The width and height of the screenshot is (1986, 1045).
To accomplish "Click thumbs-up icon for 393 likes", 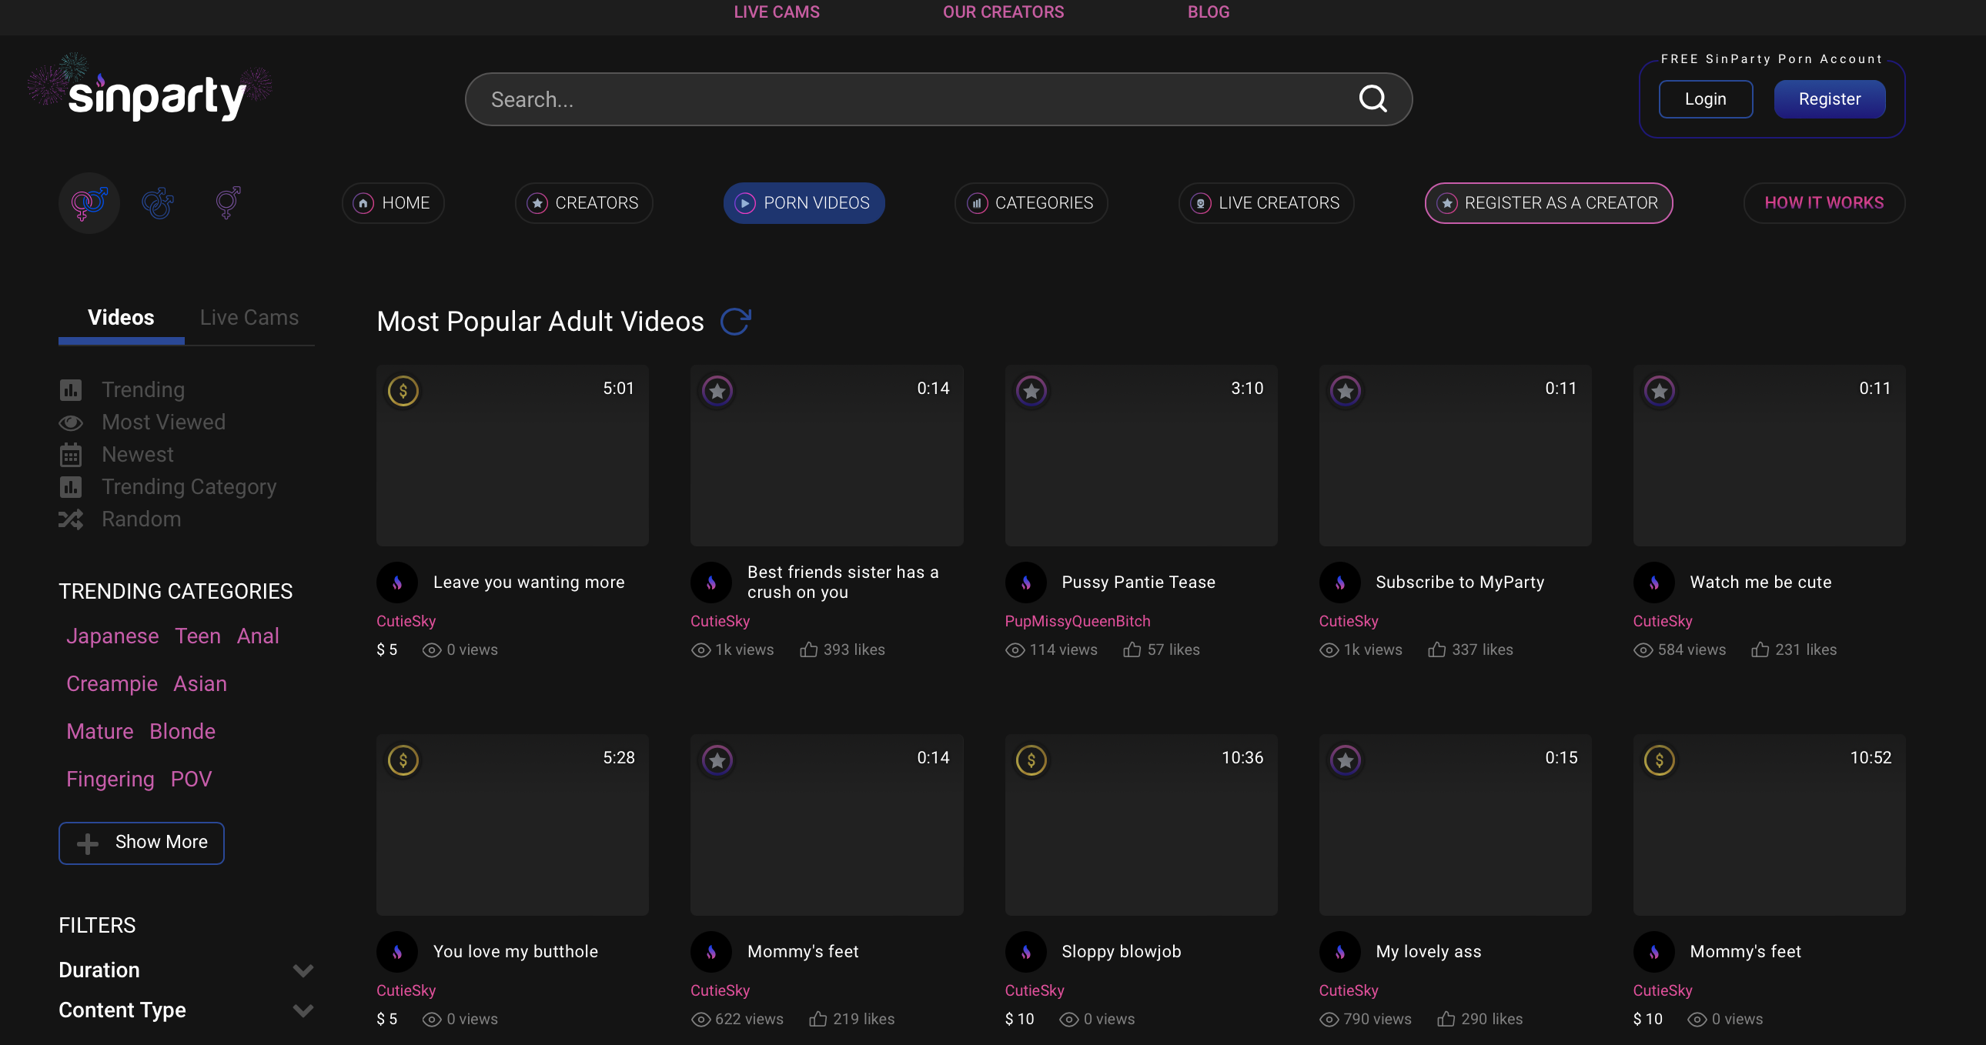I will (x=808, y=649).
